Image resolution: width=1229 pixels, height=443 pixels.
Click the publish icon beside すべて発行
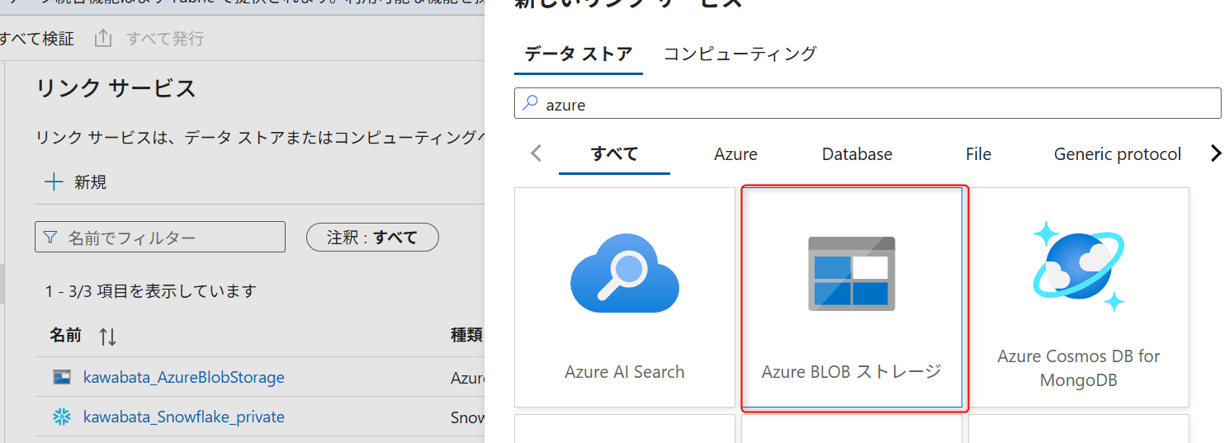(x=102, y=38)
